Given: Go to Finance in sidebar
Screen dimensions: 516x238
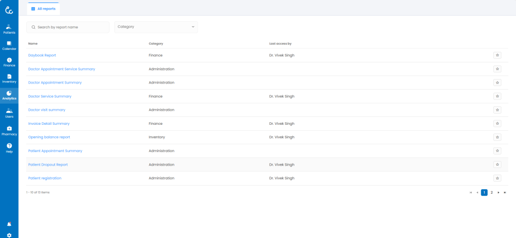Looking at the screenshot, I should tap(9, 61).
